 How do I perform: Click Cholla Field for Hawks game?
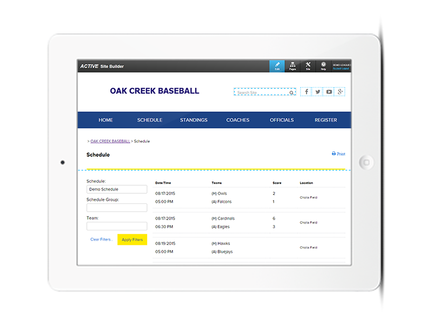308,248
